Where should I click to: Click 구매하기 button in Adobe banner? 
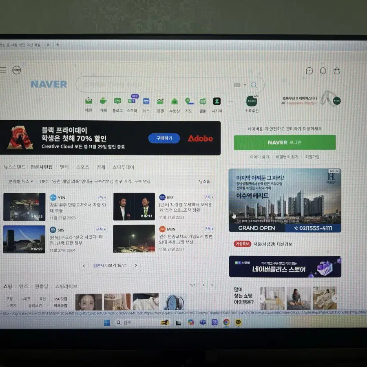[164, 138]
